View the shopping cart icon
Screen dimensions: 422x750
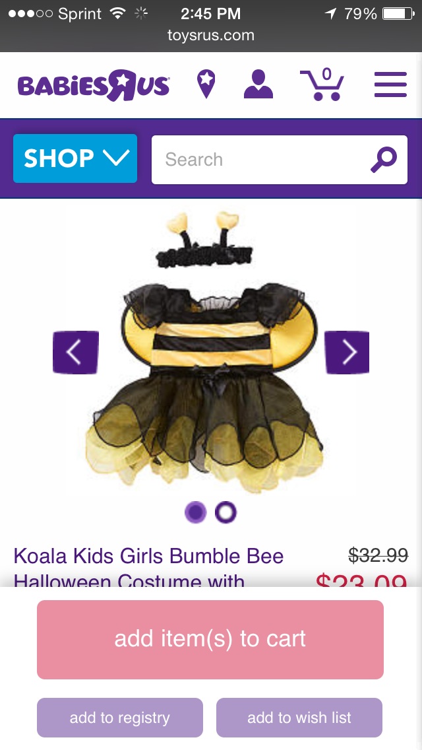point(322,85)
